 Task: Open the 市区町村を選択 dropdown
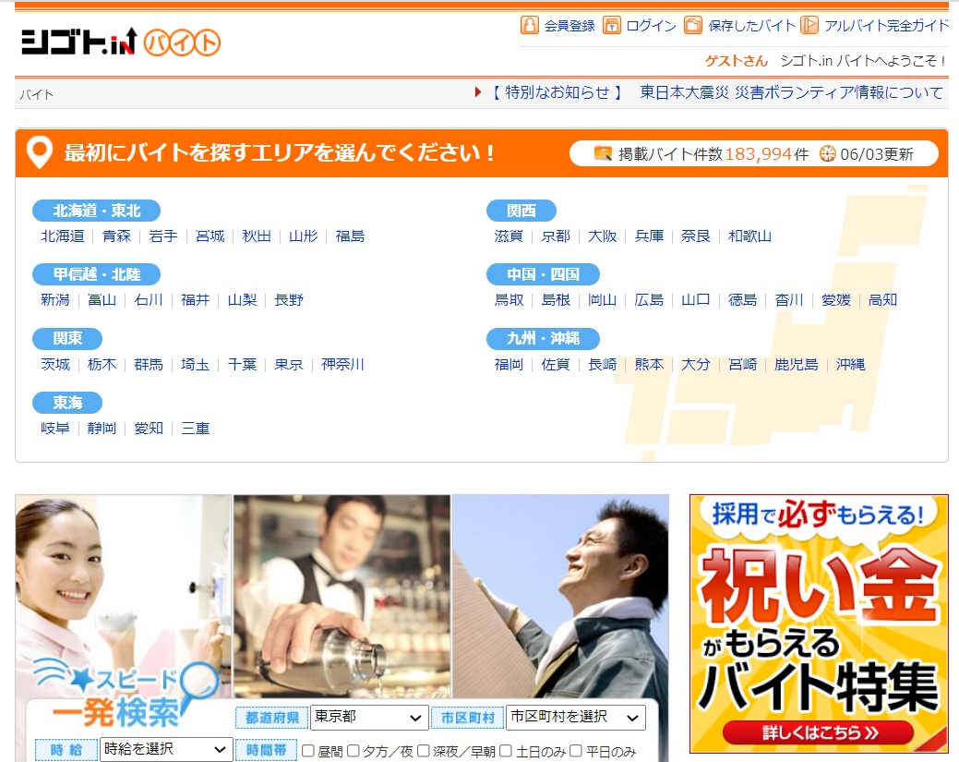pos(576,718)
